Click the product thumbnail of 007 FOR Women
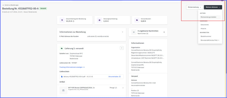Image resolution: width=227 pixels, height=98 pixels. click(x=63, y=90)
